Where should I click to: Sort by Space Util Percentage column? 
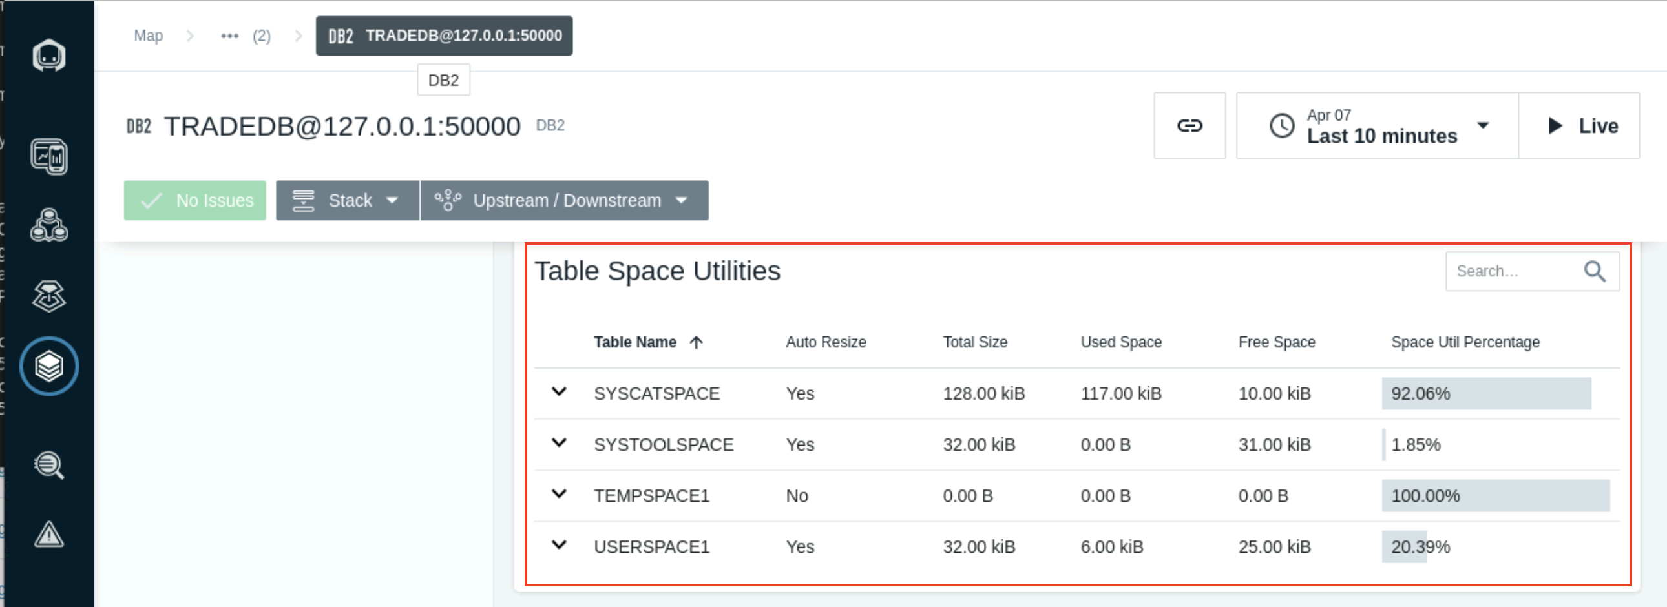(x=1465, y=342)
